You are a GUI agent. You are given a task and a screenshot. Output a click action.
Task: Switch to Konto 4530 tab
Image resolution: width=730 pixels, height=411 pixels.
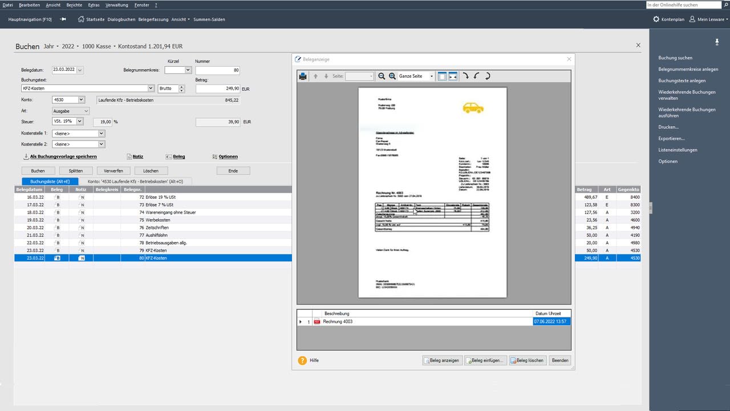tap(135, 182)
